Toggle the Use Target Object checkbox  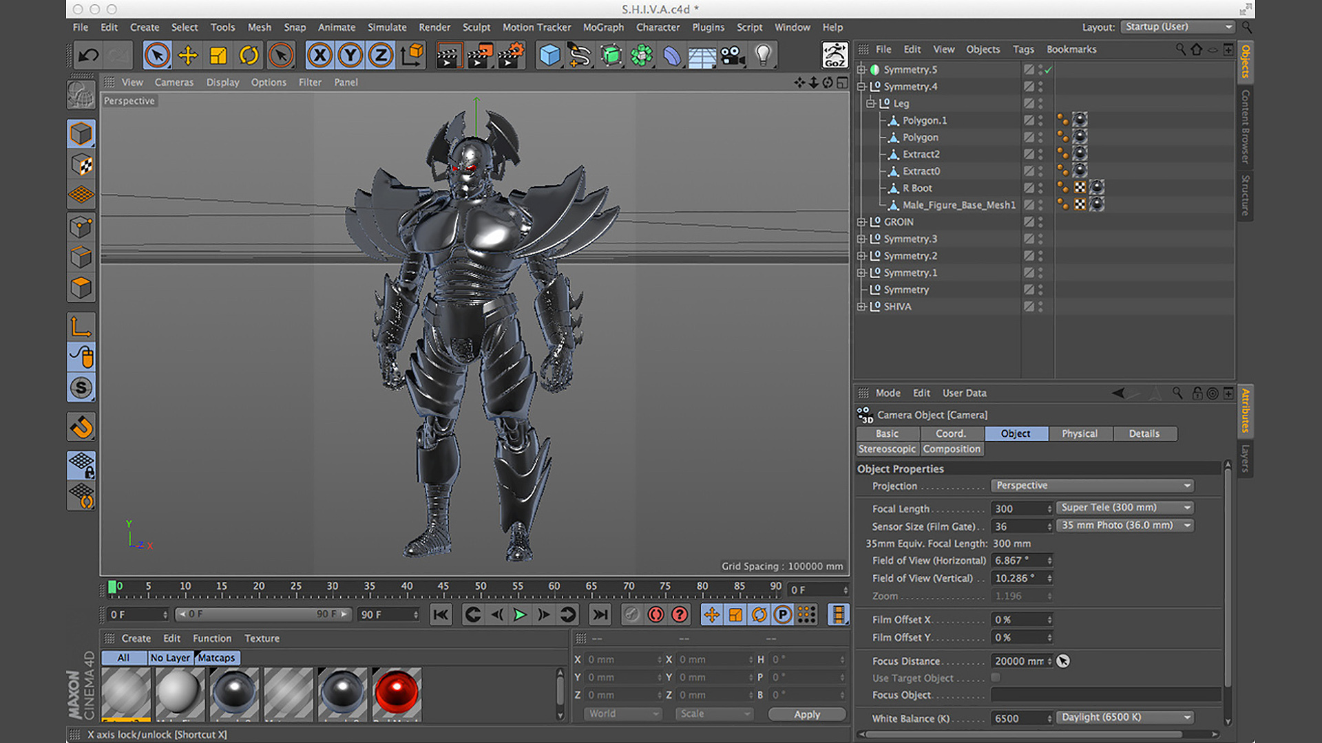[x=996, y=678]
